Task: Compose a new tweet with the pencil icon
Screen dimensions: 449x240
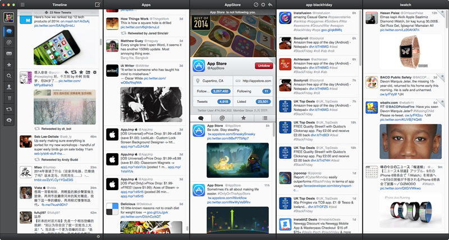Action: 97,4
